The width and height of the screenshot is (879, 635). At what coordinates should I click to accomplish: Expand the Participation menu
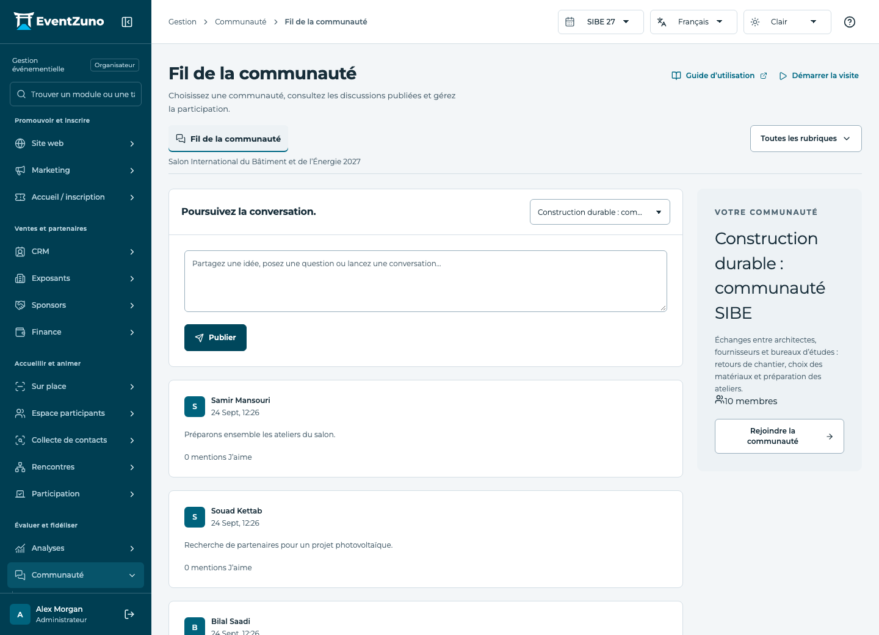click(76, 494)
